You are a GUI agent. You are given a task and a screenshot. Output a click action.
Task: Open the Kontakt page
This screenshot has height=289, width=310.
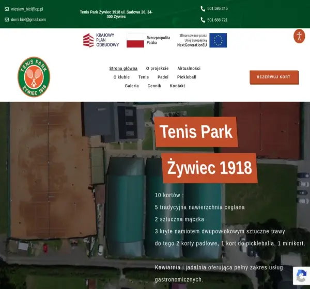(x=177, y=86)
